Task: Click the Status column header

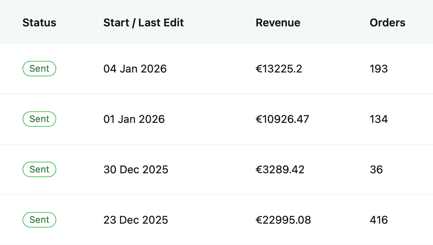Action: [x=39, y=23]
